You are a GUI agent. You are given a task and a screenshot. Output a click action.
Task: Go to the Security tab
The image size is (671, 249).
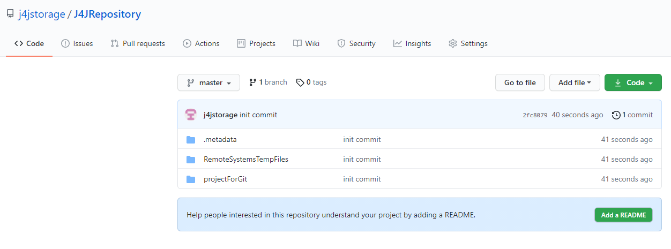point(356,43)
